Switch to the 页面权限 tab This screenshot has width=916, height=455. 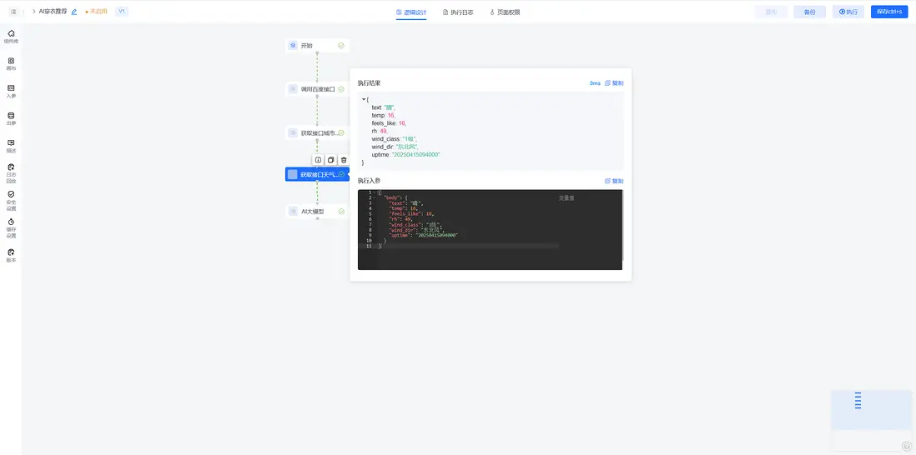[x=505, y=12]
